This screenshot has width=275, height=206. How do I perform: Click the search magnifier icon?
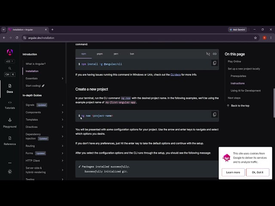[10, 68]
